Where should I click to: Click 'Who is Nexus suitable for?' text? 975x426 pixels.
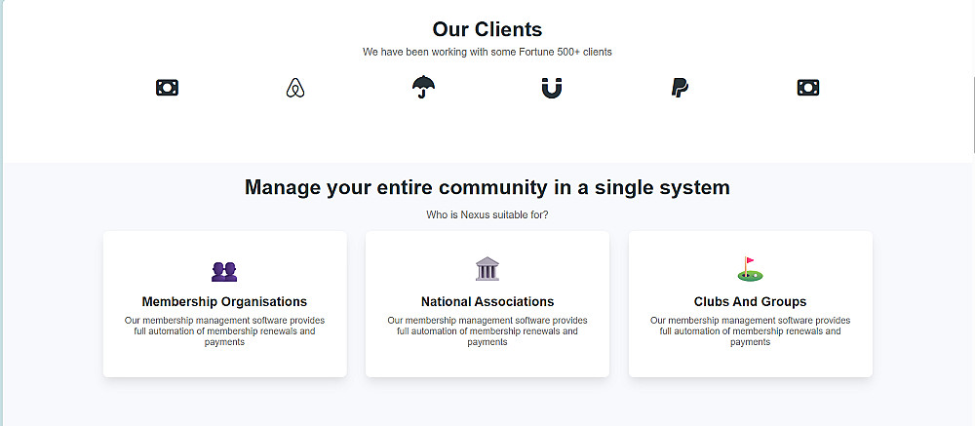pos(487,214)
